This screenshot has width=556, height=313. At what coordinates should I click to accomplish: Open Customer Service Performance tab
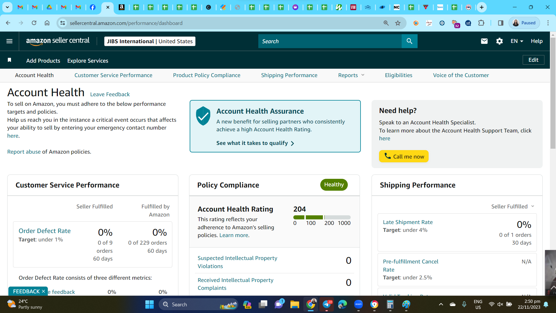point(113,75)
